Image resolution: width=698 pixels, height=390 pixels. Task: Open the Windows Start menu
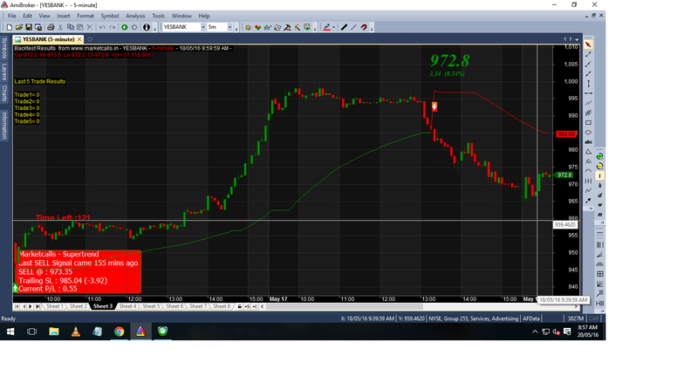[10, 332]
